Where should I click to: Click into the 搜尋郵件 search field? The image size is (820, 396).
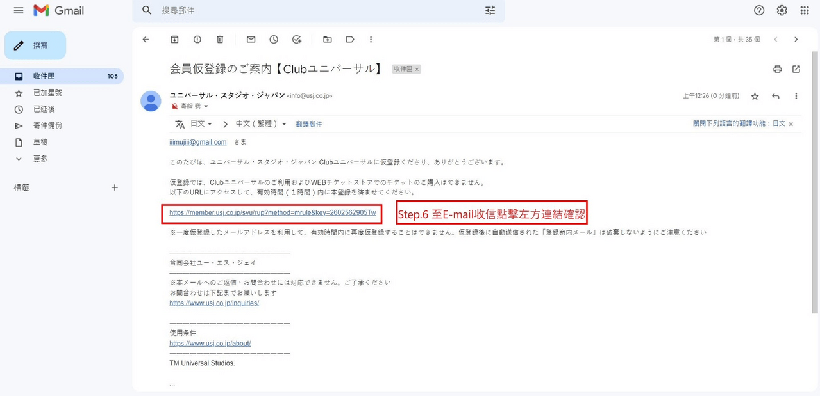coord(317,10)
